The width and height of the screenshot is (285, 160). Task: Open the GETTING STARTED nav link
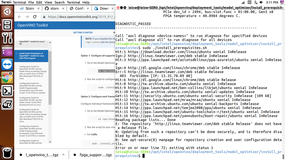[x=83, y=32]
